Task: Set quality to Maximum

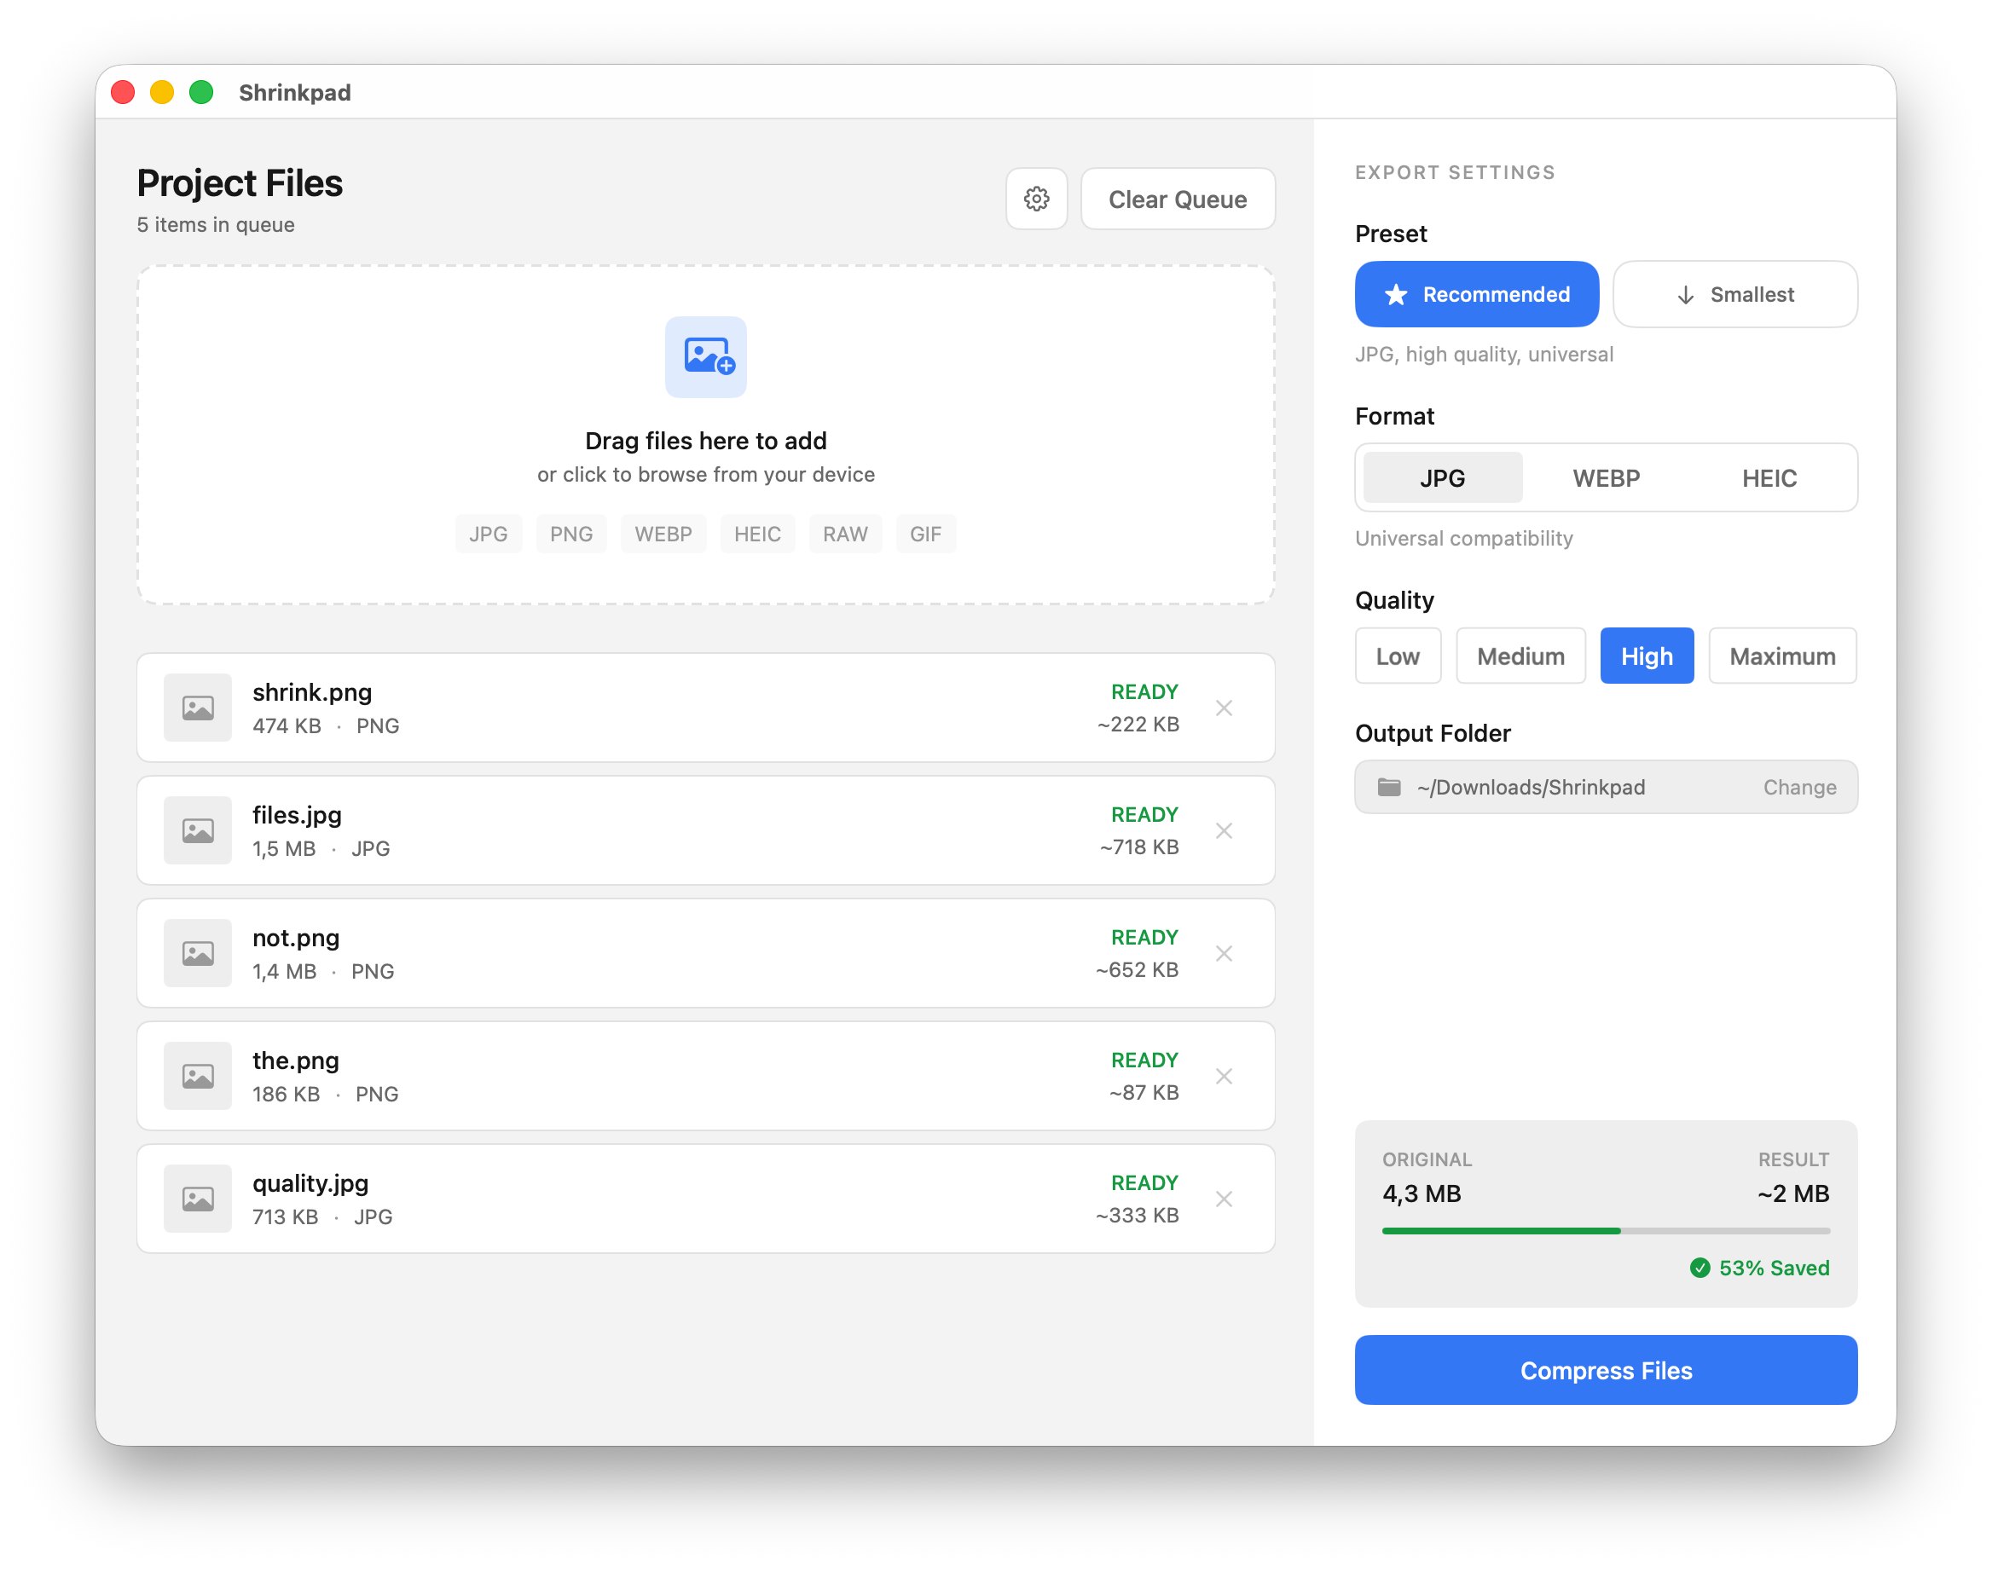Action: pyautogui.click(x=1781, y=656)
